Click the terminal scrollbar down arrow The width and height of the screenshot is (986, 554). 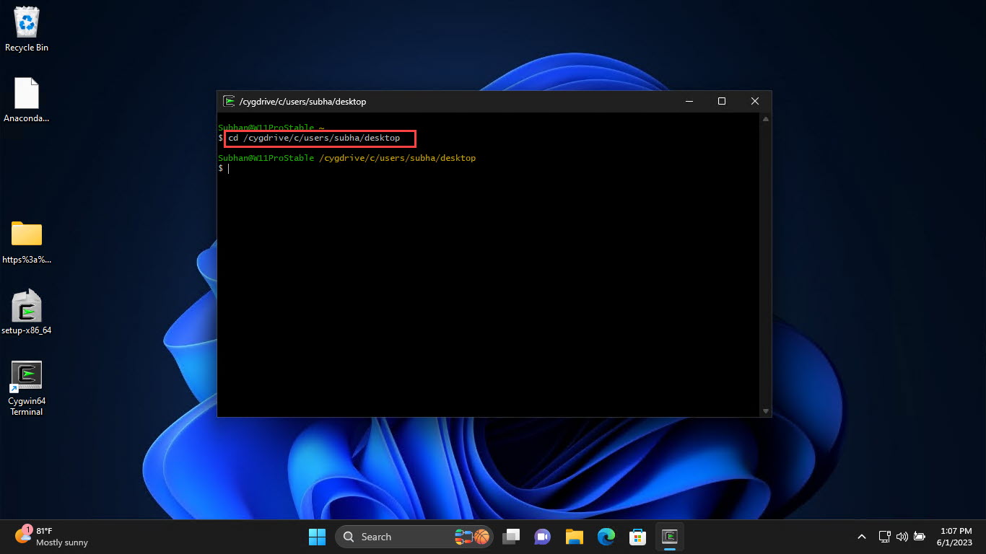766,411
